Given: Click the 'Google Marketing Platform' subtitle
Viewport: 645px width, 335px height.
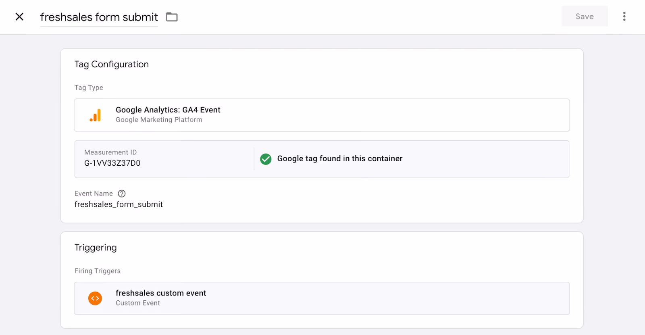Looking at the screenshot, I should pyautogui.click(x=159, y=120).
